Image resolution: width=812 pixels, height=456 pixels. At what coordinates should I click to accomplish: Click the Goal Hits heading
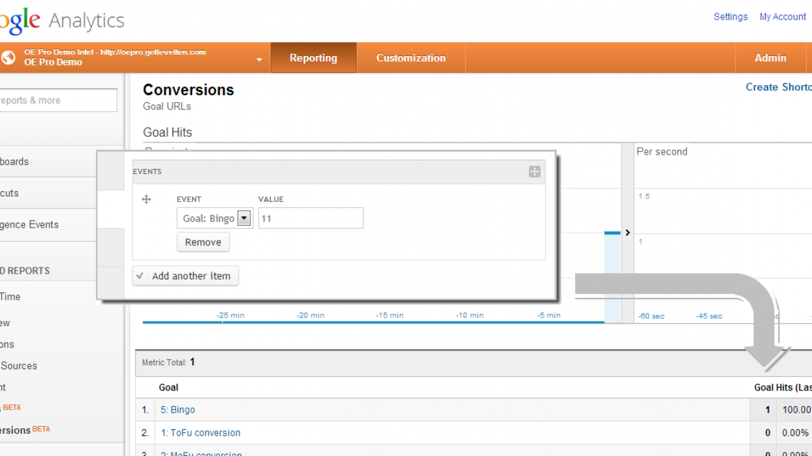pos(168,132)
